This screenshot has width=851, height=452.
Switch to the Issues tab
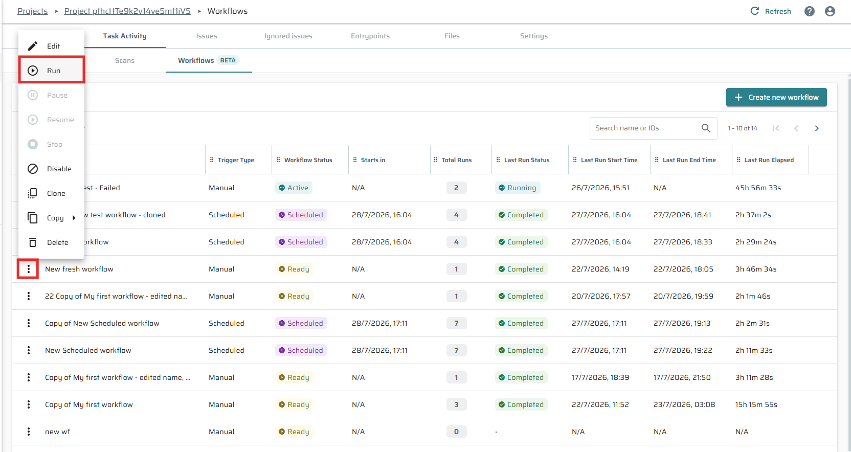(x=207, y=36)
